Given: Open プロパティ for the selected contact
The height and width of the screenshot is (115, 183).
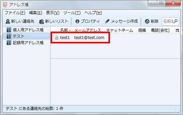Looking at the screenshot, I should click(88, 21).
